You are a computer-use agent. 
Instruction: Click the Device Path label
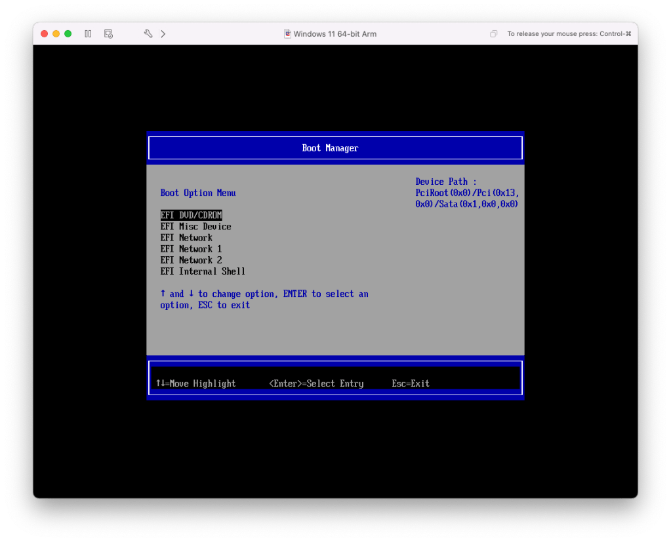point(445,182)
